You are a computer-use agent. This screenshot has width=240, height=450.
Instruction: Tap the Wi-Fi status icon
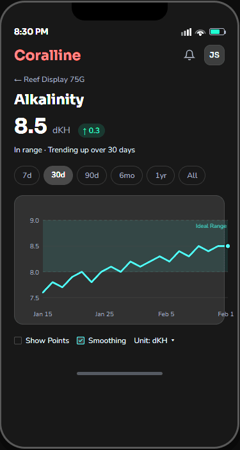point(200,32)
